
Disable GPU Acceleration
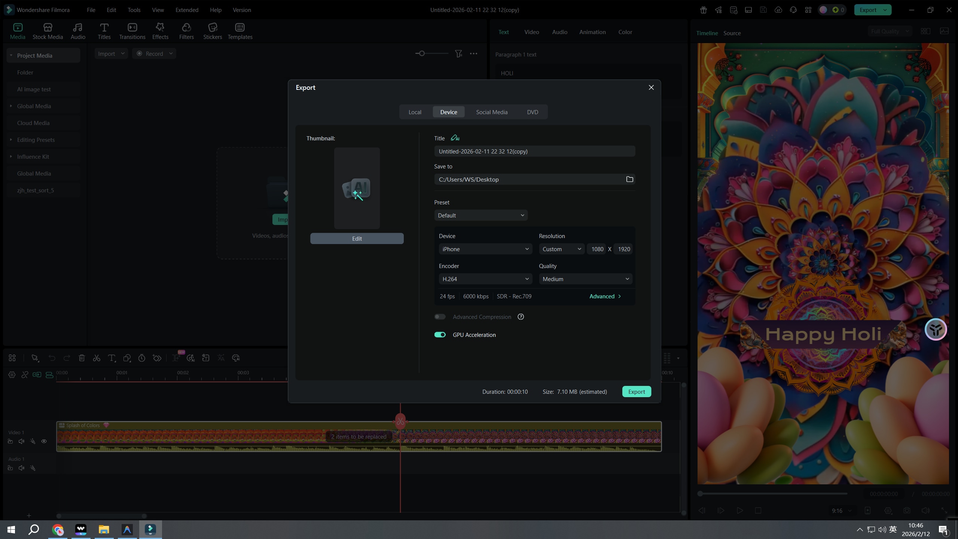coord(440,334)
